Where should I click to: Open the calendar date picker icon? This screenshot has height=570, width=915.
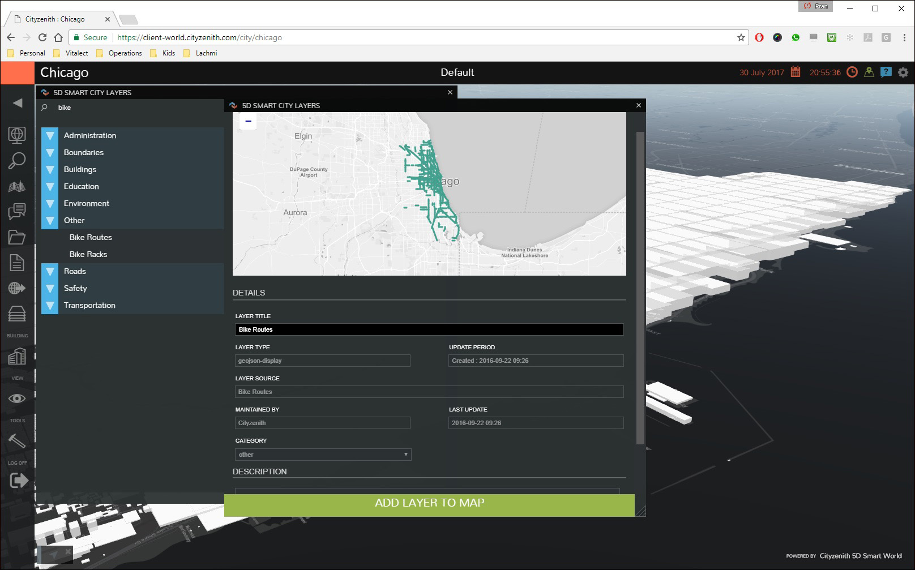796,72
